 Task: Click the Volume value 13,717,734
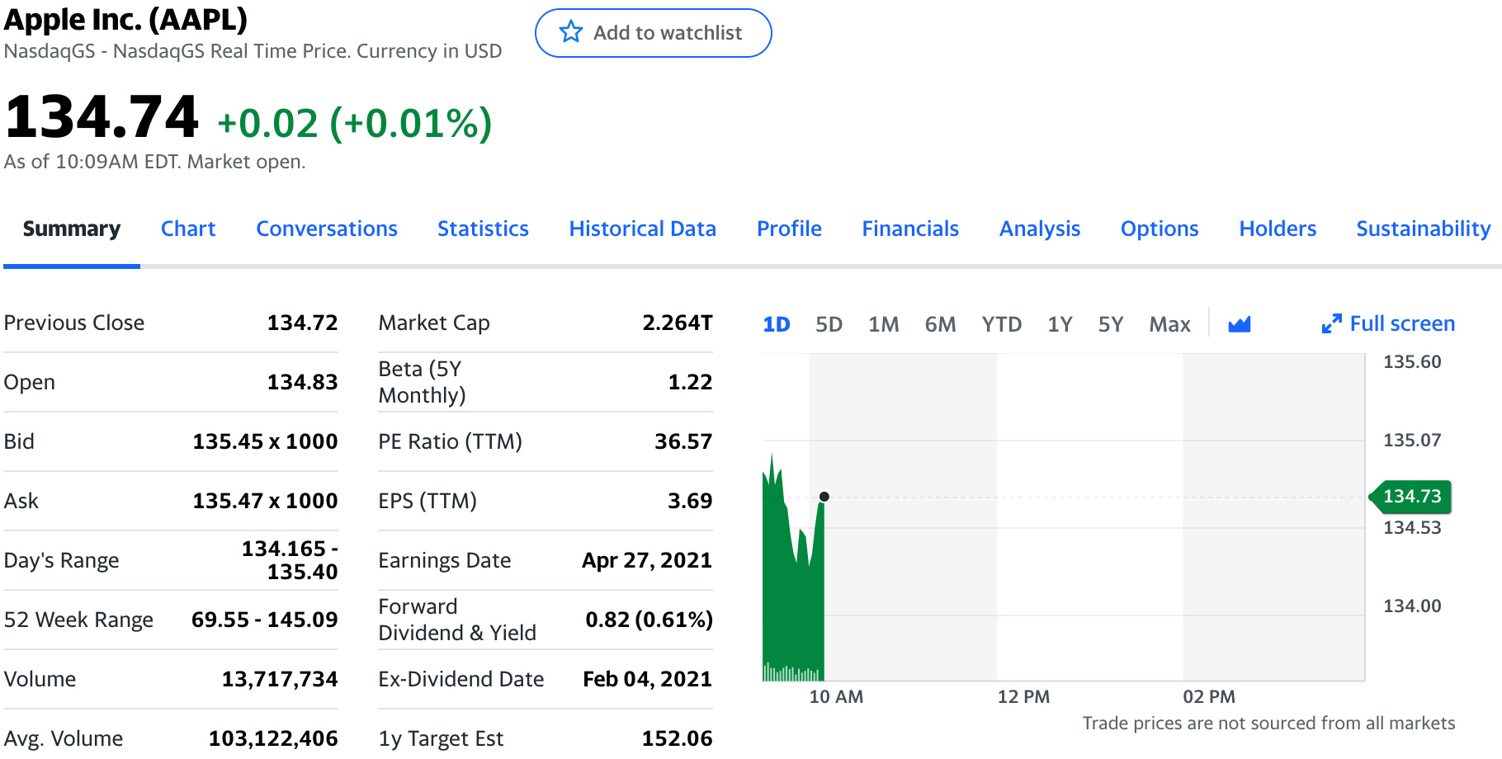[x=280, y=679]
